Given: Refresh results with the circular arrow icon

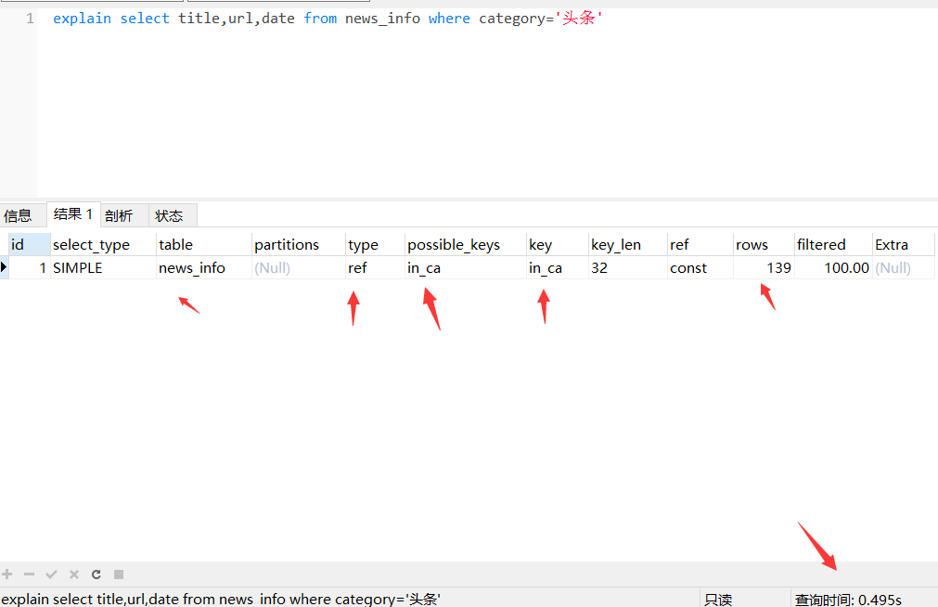Looking at the screenshot, I should coord(96,575).
